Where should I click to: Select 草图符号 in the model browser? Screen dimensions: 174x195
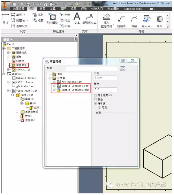click(x=21, y=65)
